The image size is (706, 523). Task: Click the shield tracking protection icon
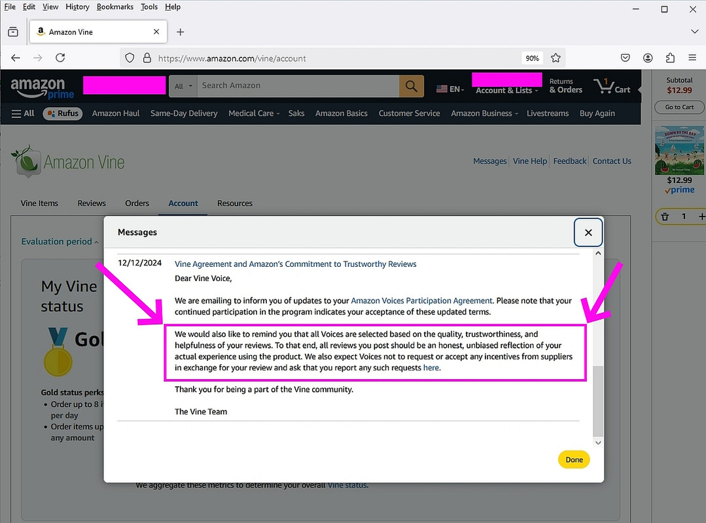130,58
